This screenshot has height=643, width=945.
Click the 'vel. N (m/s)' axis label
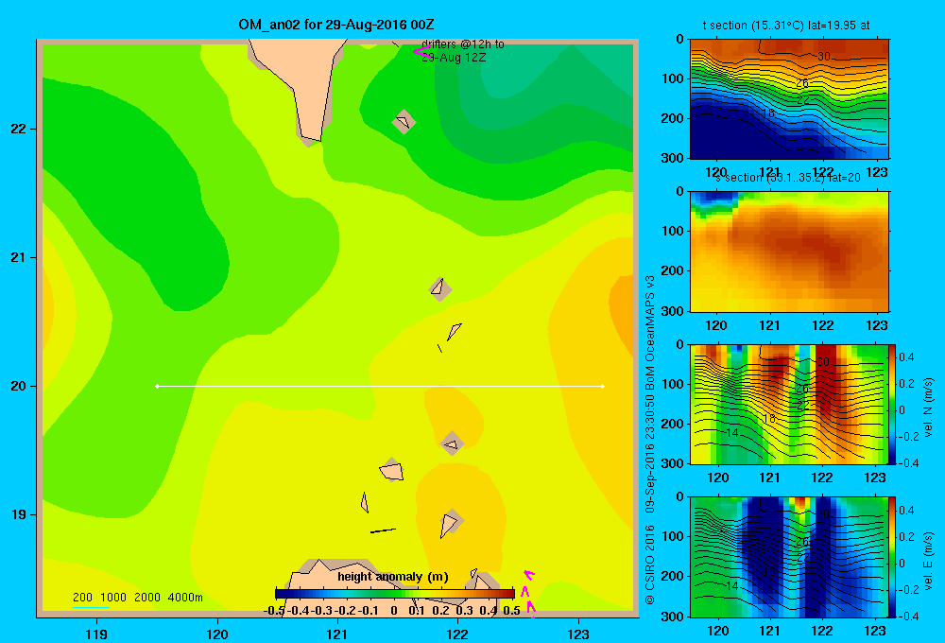pos(929,408)
